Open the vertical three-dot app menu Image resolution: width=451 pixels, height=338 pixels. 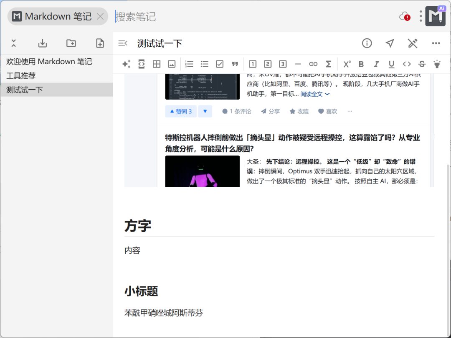tap(421, 16)
